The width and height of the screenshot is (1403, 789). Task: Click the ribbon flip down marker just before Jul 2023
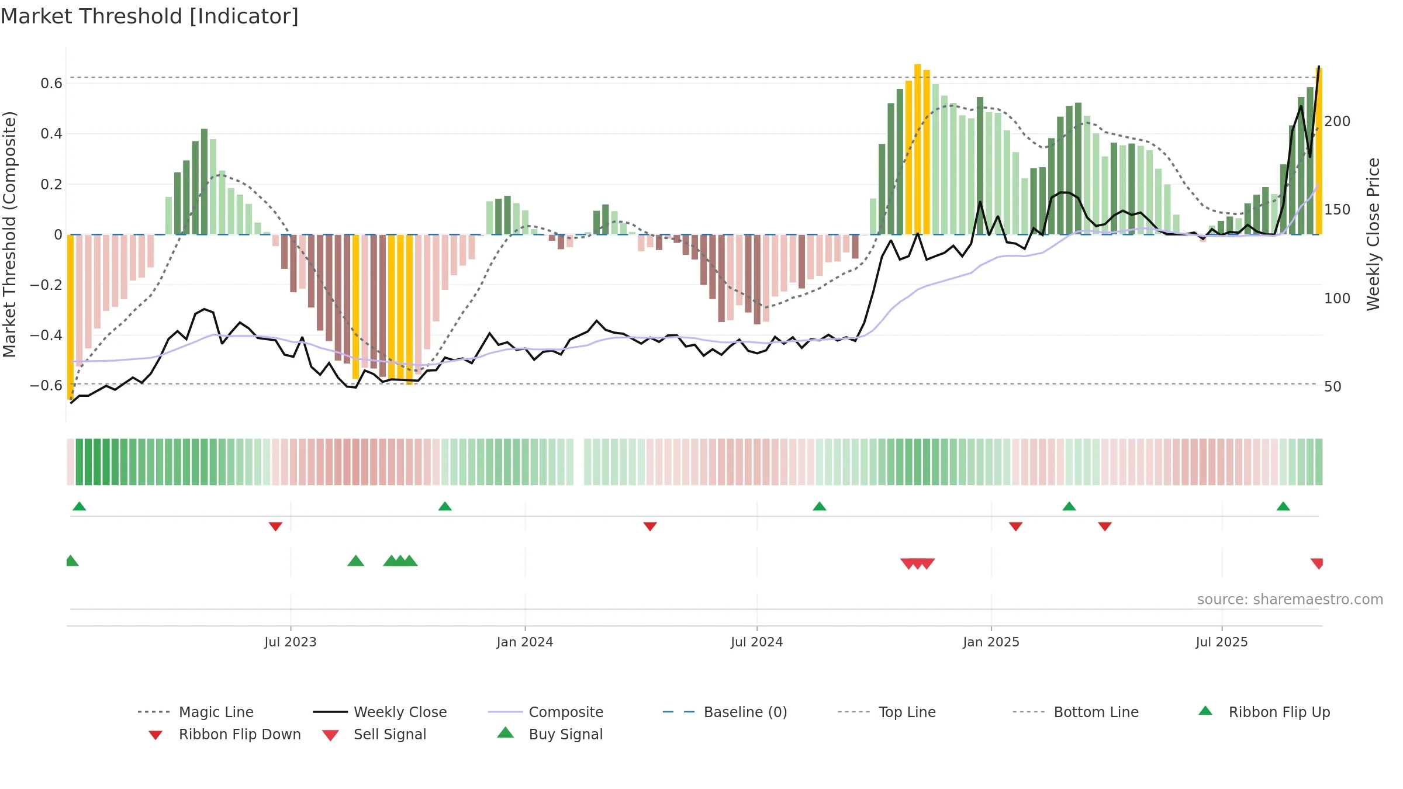275,527
